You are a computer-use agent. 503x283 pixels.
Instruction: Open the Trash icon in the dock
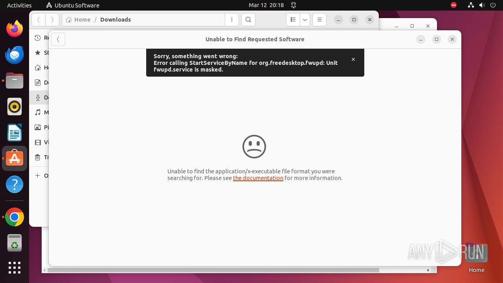click(x=15, y=243)
